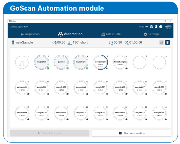180x144 pixels.
Task: Click the thumbs-up icon on sample012
Action: point(87,119)
